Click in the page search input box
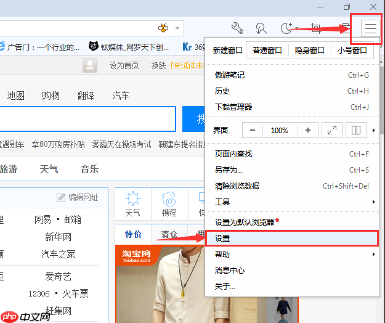The height and width of the screenshot is (323, 385). pyautogui.click(x=87, y=119)
